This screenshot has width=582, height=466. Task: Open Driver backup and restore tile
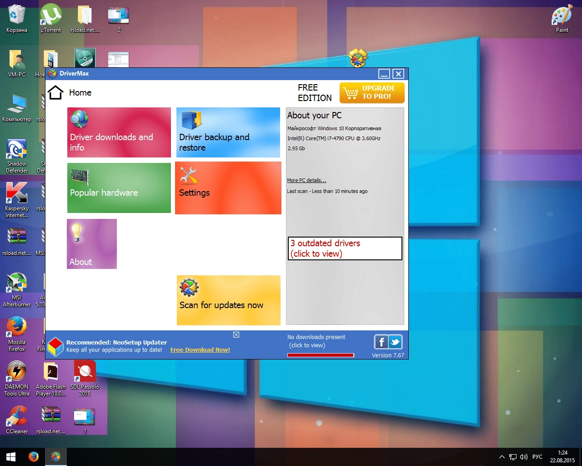click(228, 132)
